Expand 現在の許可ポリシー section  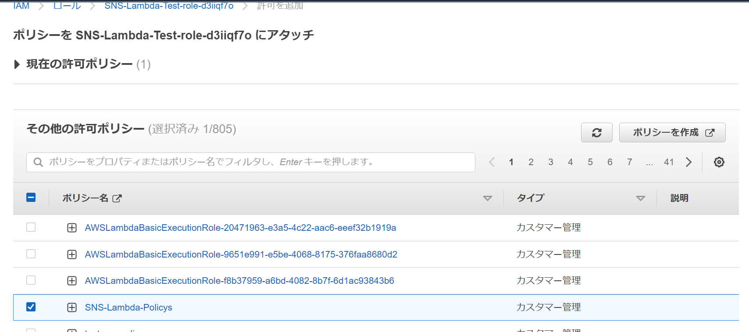(x=17, y=64)
